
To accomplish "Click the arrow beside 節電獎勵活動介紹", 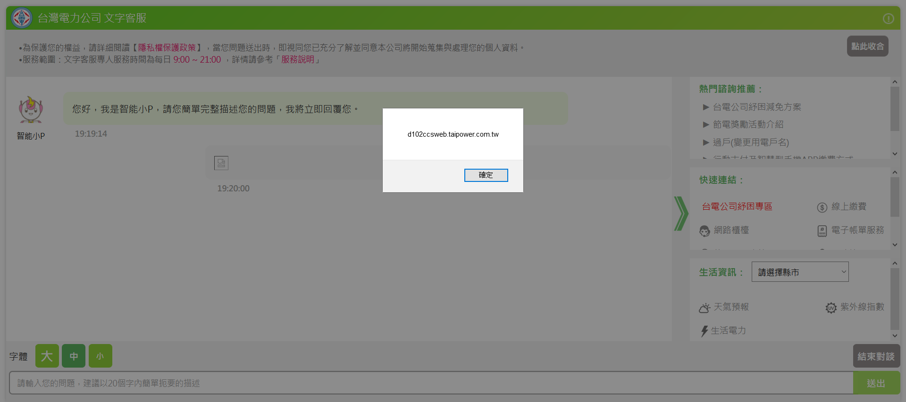I will [x=706, y=124].
